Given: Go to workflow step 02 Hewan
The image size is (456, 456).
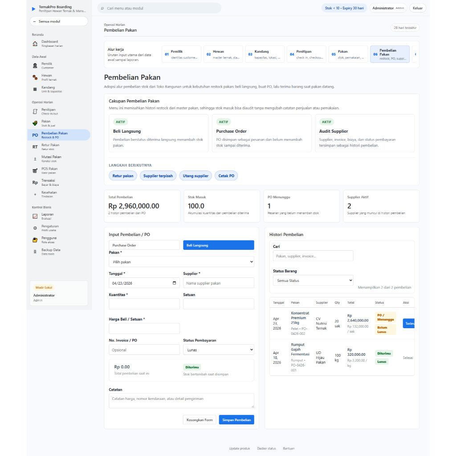Looking at the screenshot, I should 224,54.
